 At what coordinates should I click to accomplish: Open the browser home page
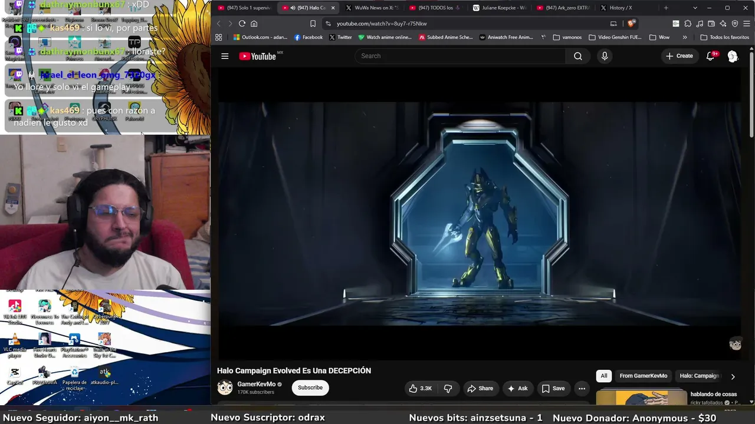pos(254,24)
